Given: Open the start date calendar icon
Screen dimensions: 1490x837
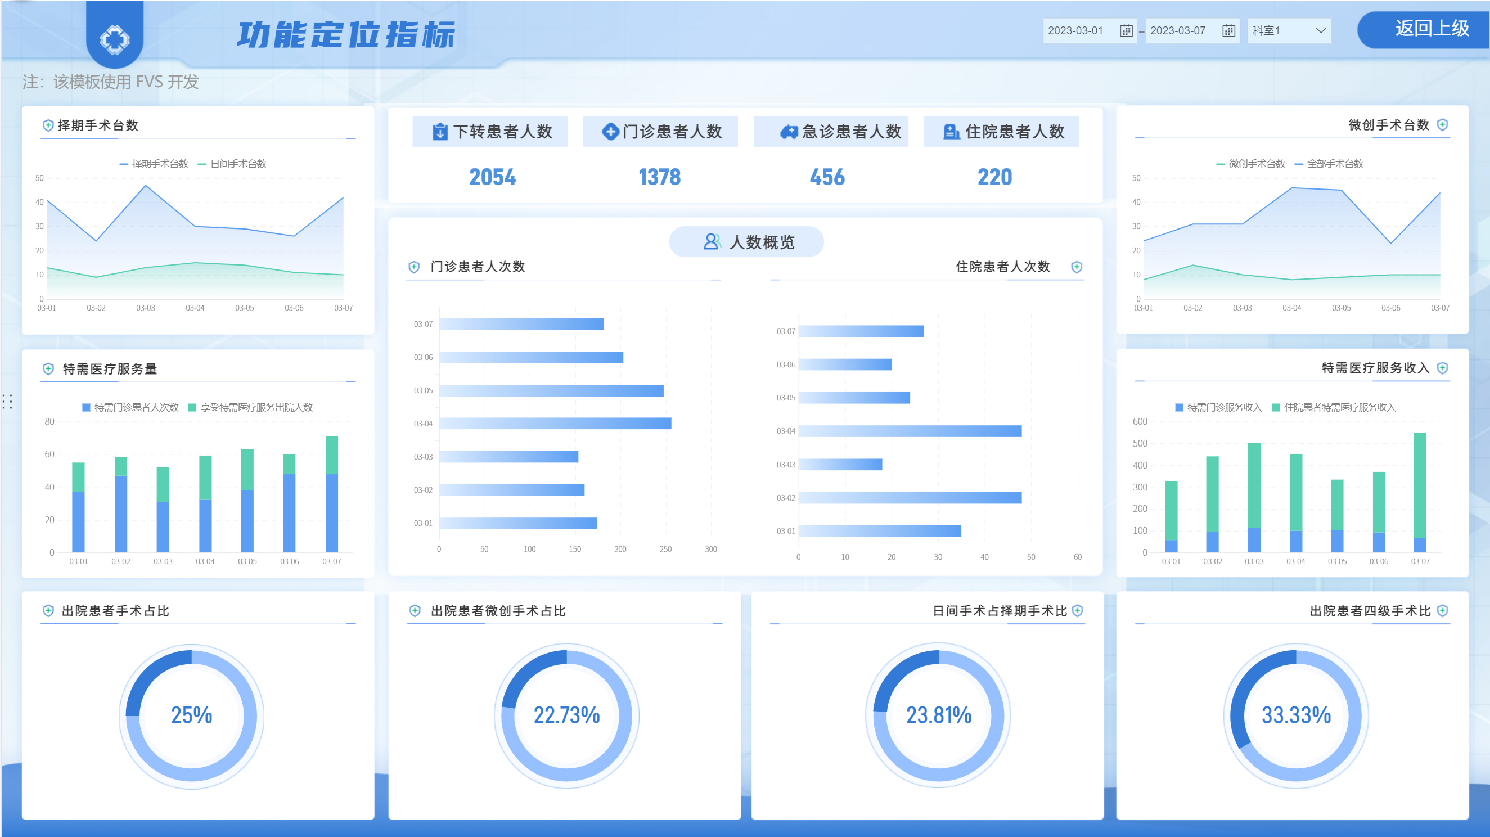Looking at the screenshot, I should pyautogui.click(x=1126, y=31).
